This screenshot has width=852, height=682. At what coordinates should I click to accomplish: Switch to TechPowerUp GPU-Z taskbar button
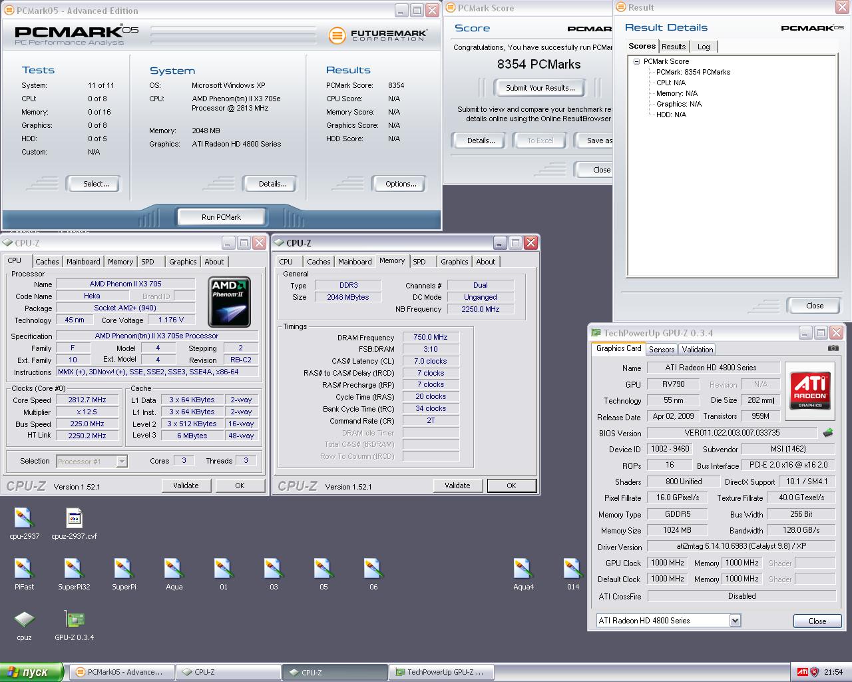pyautogui.click(x=441, y=672)
